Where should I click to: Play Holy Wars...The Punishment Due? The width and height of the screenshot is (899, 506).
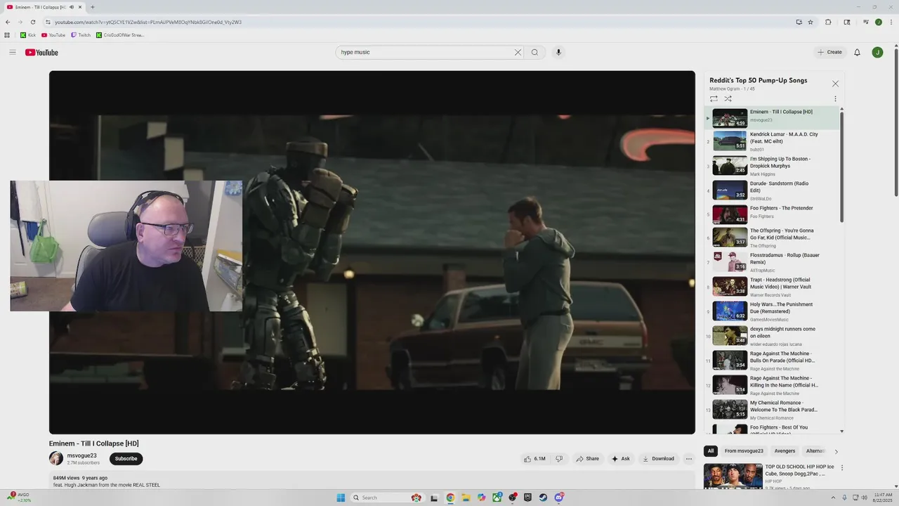pos(772,311)
